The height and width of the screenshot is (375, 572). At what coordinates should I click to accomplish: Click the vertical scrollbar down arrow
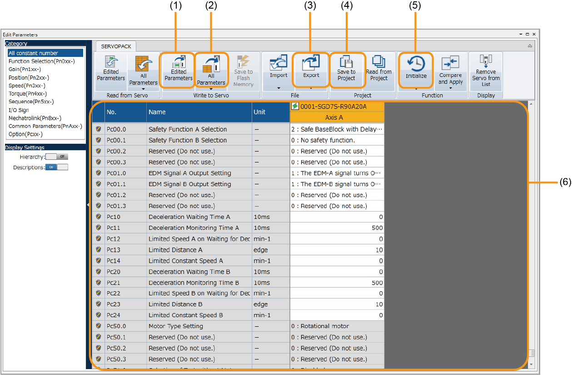[532, 365]
